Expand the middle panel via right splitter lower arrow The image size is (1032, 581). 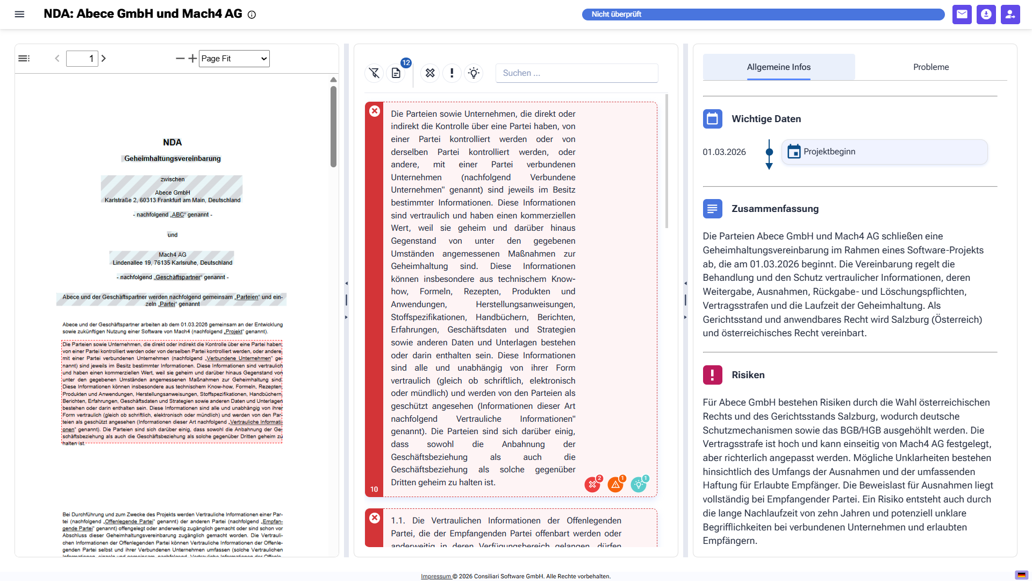685,317
